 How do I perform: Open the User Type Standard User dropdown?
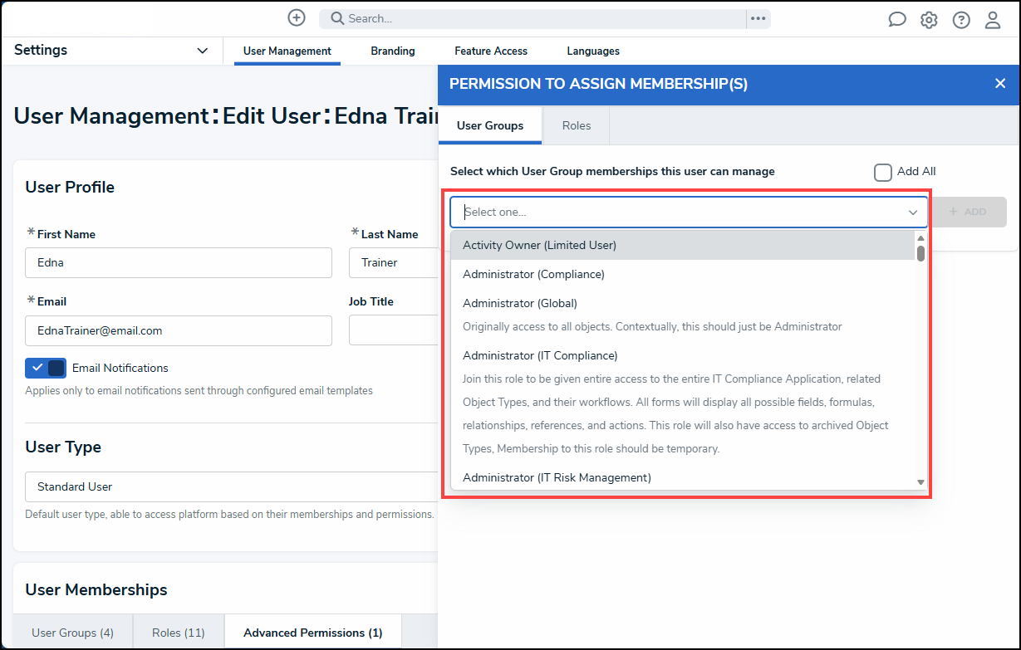pyautogui.click(x=232, y=486)
